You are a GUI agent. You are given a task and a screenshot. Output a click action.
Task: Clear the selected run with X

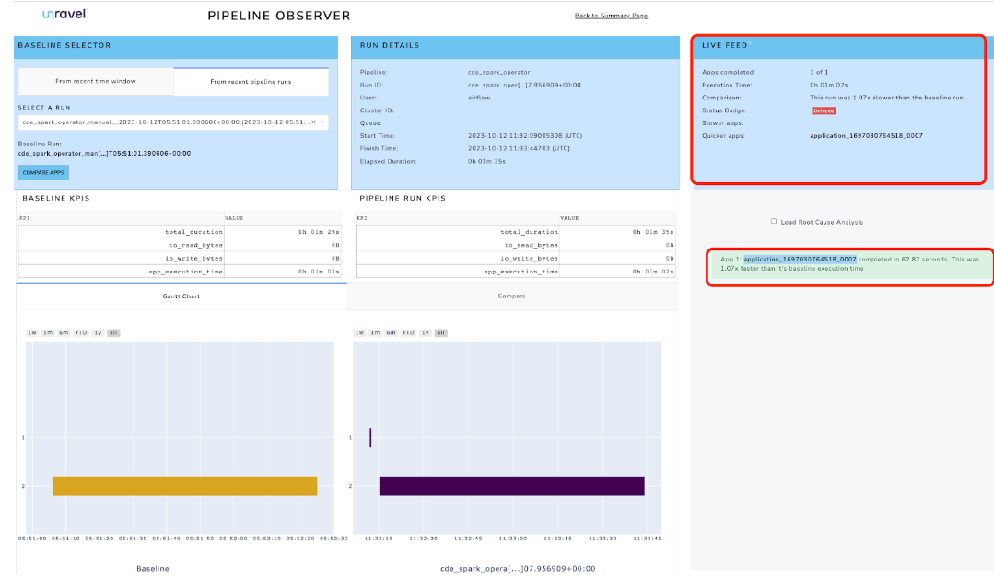click(x=313, y=122)
